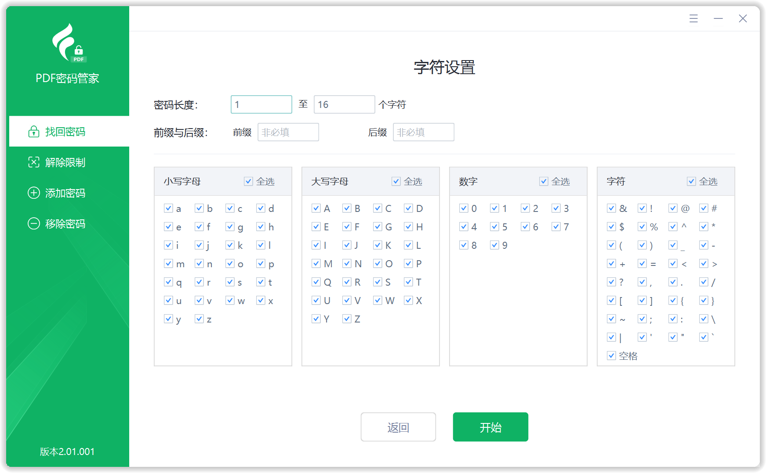Uncheck the uppercase letter H
766x473 pixels.
(408, 226)
